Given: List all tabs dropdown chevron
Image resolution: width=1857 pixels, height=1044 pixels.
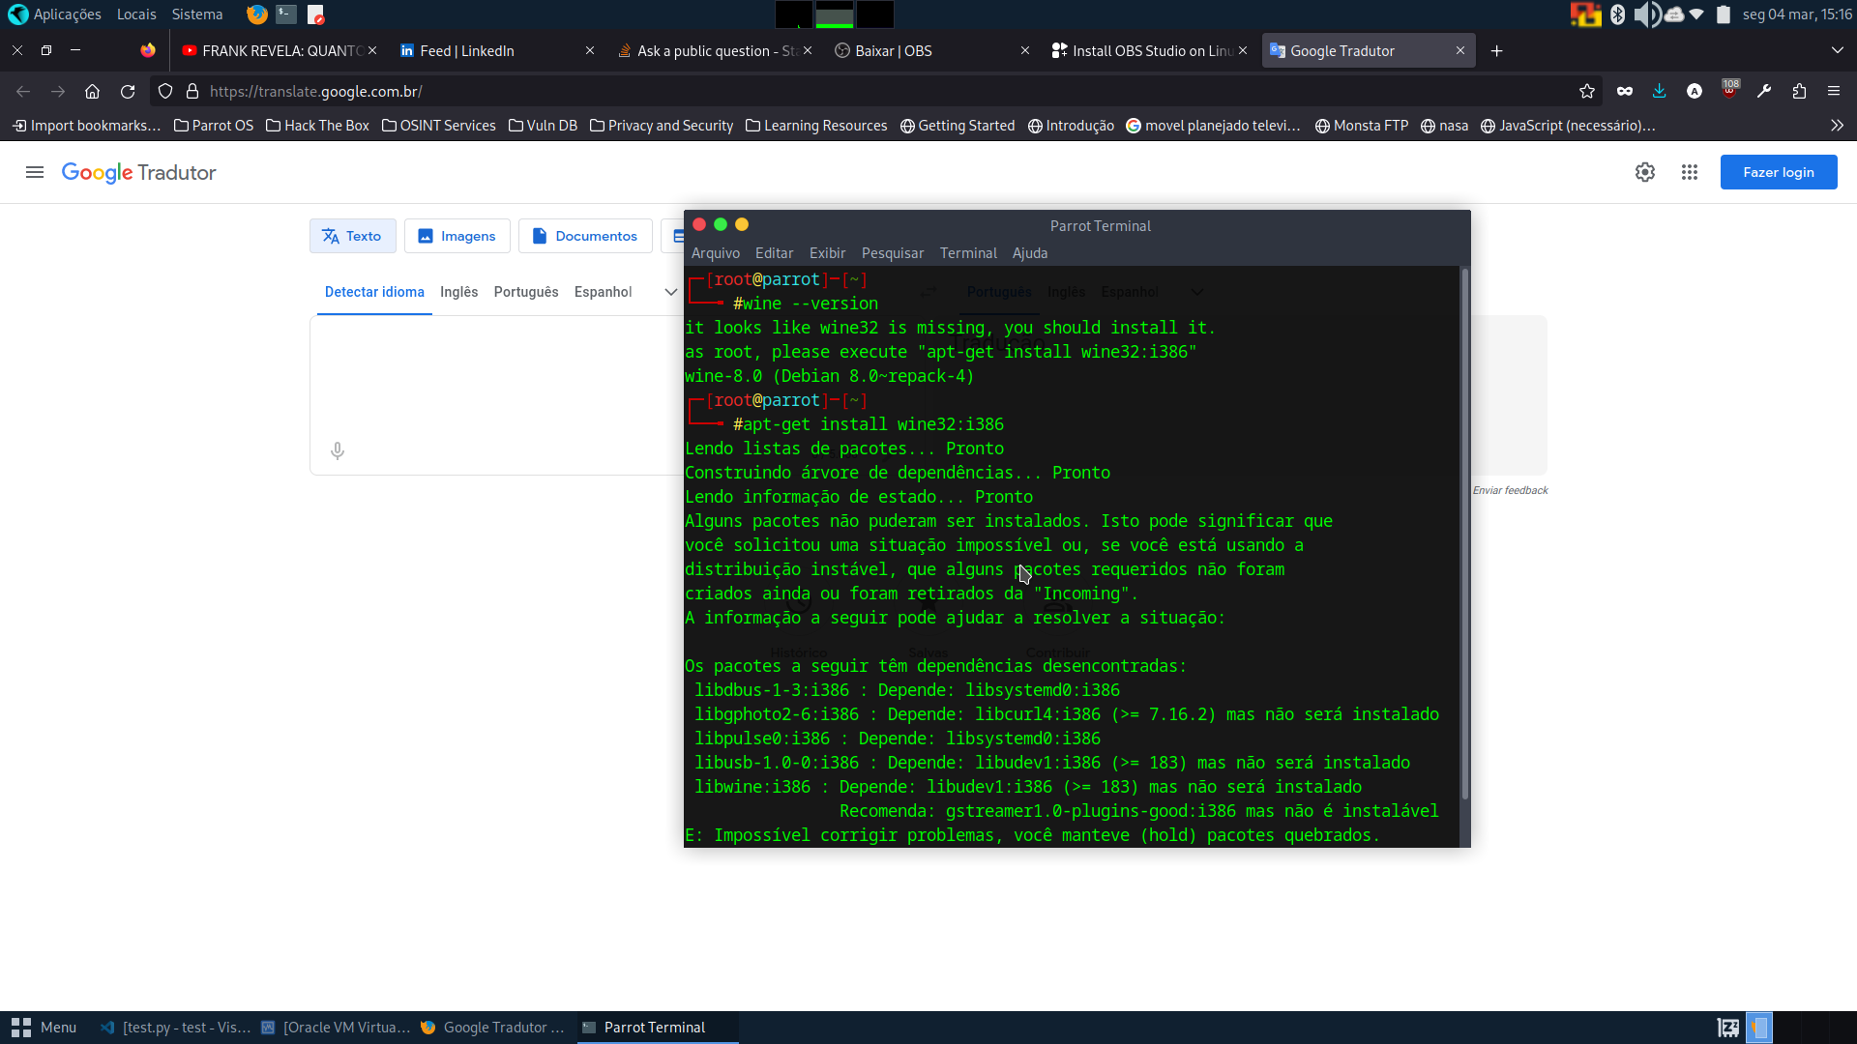Looking at the screenshot, I should tap(1837, 50).
